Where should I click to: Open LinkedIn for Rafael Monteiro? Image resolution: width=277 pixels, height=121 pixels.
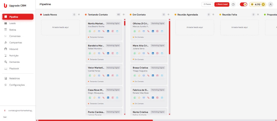click(108, 53)
